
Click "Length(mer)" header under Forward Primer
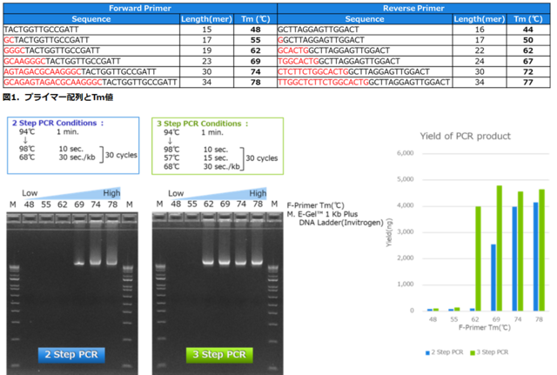pyautogui.click(x=206, y=19)
